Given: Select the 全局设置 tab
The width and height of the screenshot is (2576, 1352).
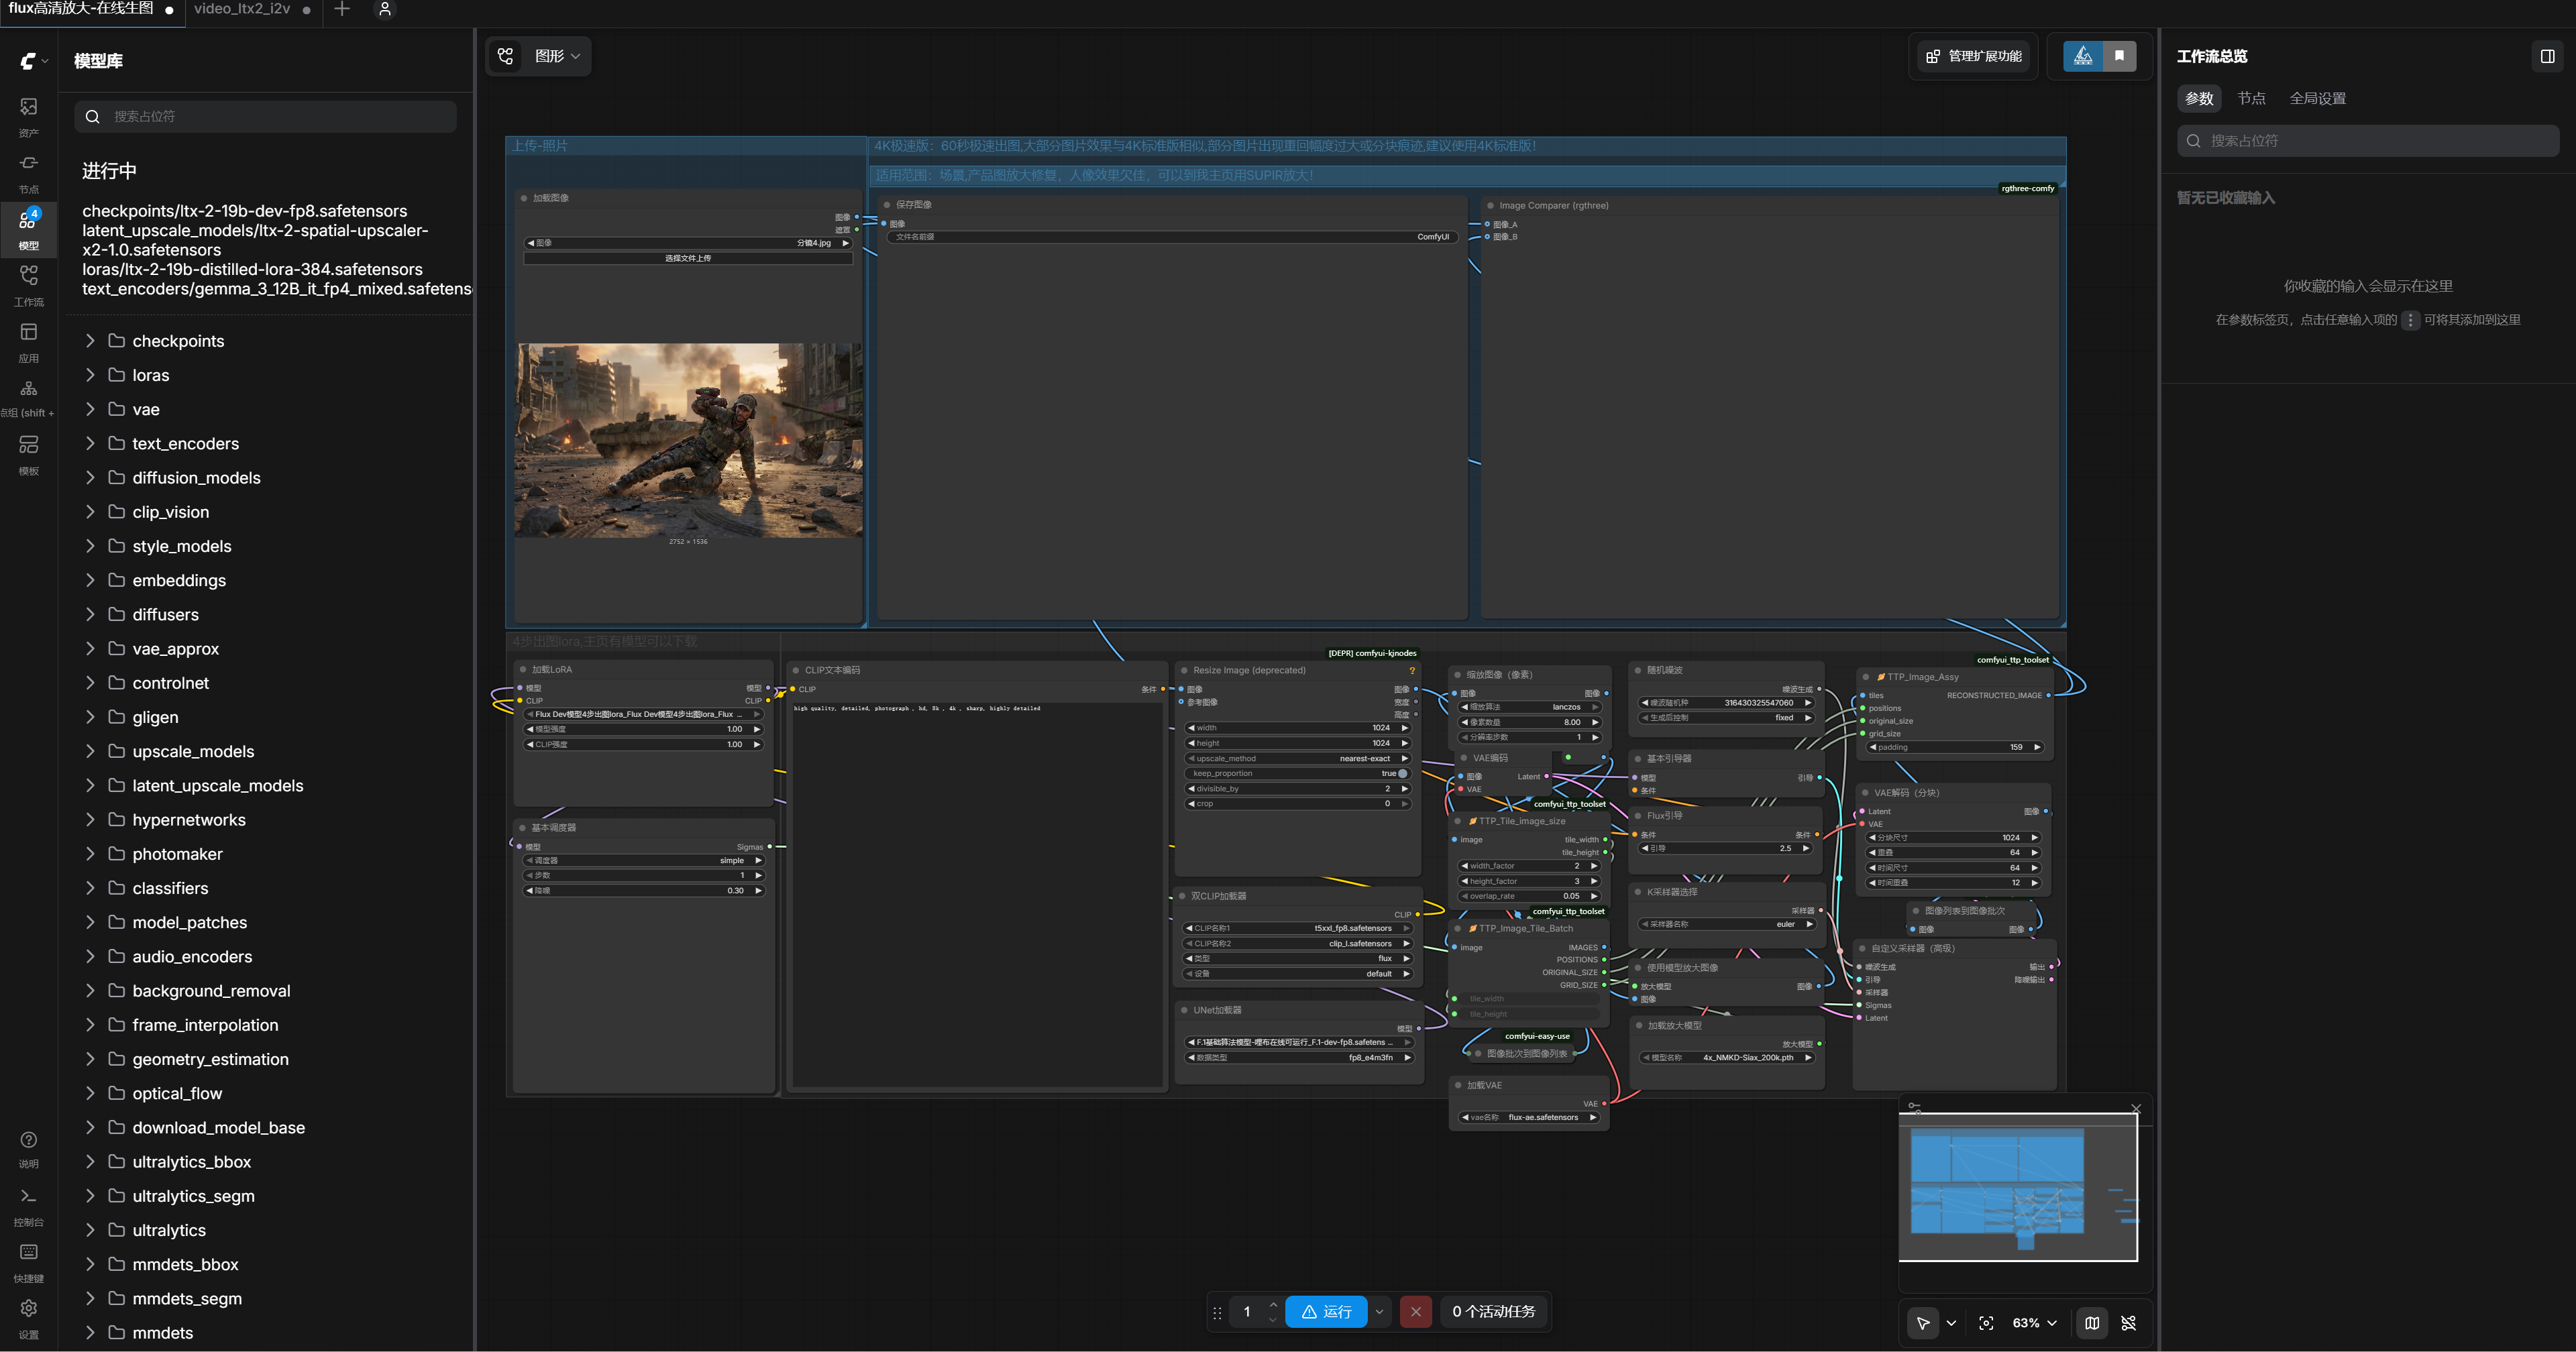Looking at the screenshot, I should (2317, 98).
